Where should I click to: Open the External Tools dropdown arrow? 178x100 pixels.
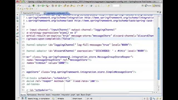point(49,6)
